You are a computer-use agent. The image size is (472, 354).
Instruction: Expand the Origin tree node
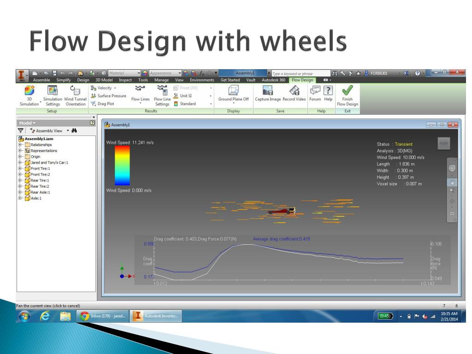tap(20, 157)
